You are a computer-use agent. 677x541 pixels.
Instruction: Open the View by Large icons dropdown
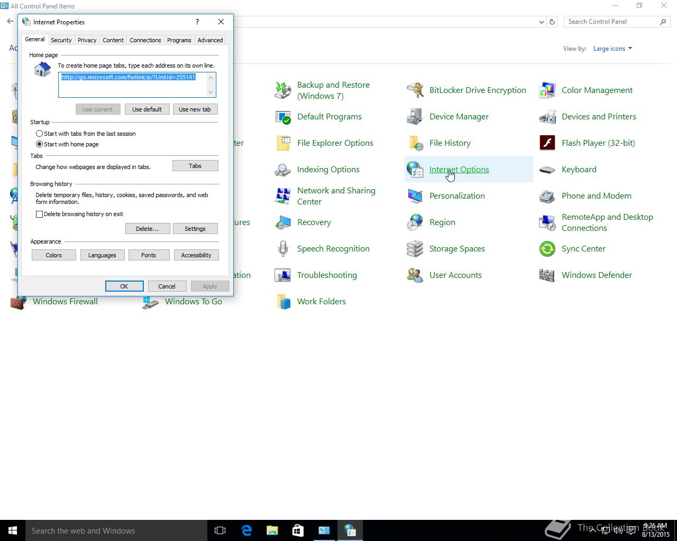pos(612,49)
